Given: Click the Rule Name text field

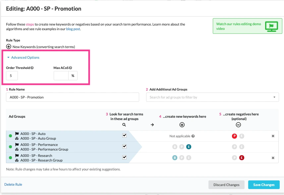Looking at the screenshot, I should click(72, 97).
